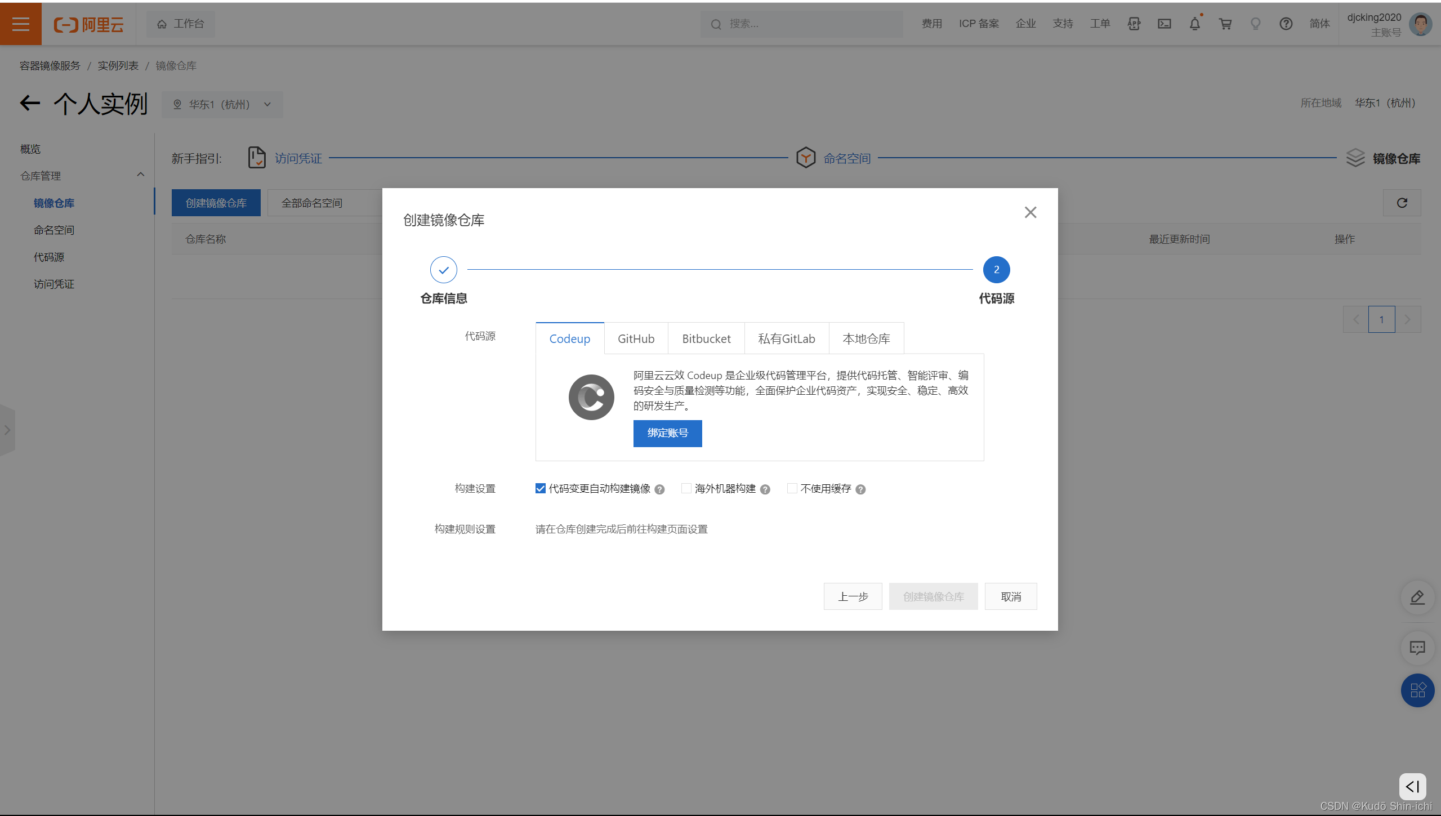Close the 创建镜像仓库 dialog

tap(1030, 212)
